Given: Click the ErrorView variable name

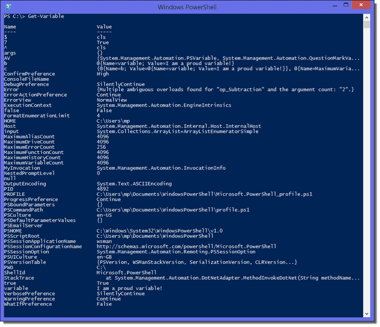Looking at the screenshot, I should pos(17,100).
